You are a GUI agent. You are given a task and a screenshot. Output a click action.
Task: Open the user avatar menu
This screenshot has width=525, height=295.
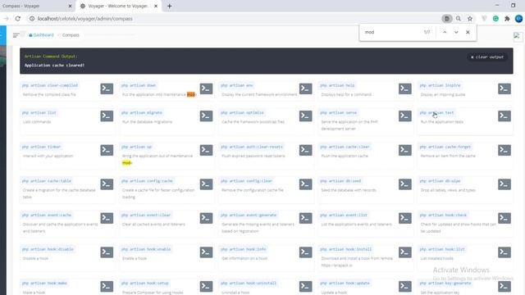(517, 36)
